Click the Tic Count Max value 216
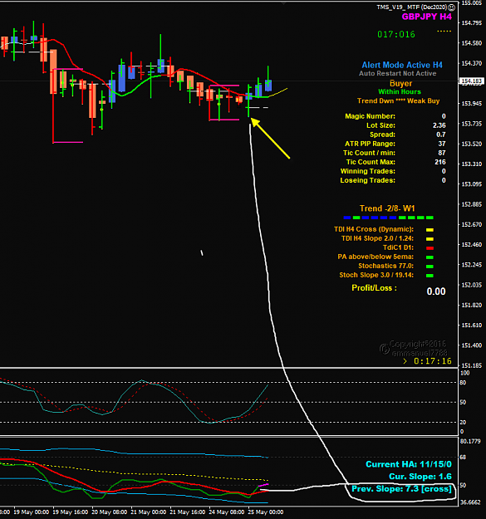 [x=440, y=162]
